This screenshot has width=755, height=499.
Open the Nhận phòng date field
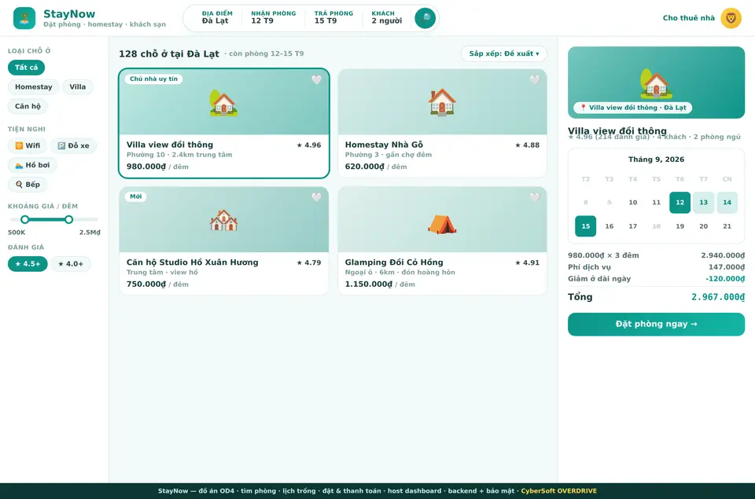pos(274,17)
